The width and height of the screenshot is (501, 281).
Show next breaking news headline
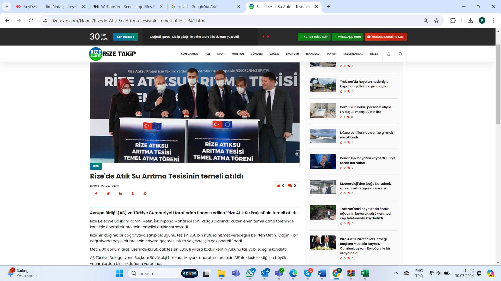click(268, 37)
